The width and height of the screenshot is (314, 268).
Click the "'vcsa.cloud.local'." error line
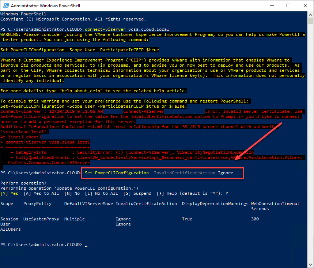pos(24,132)
